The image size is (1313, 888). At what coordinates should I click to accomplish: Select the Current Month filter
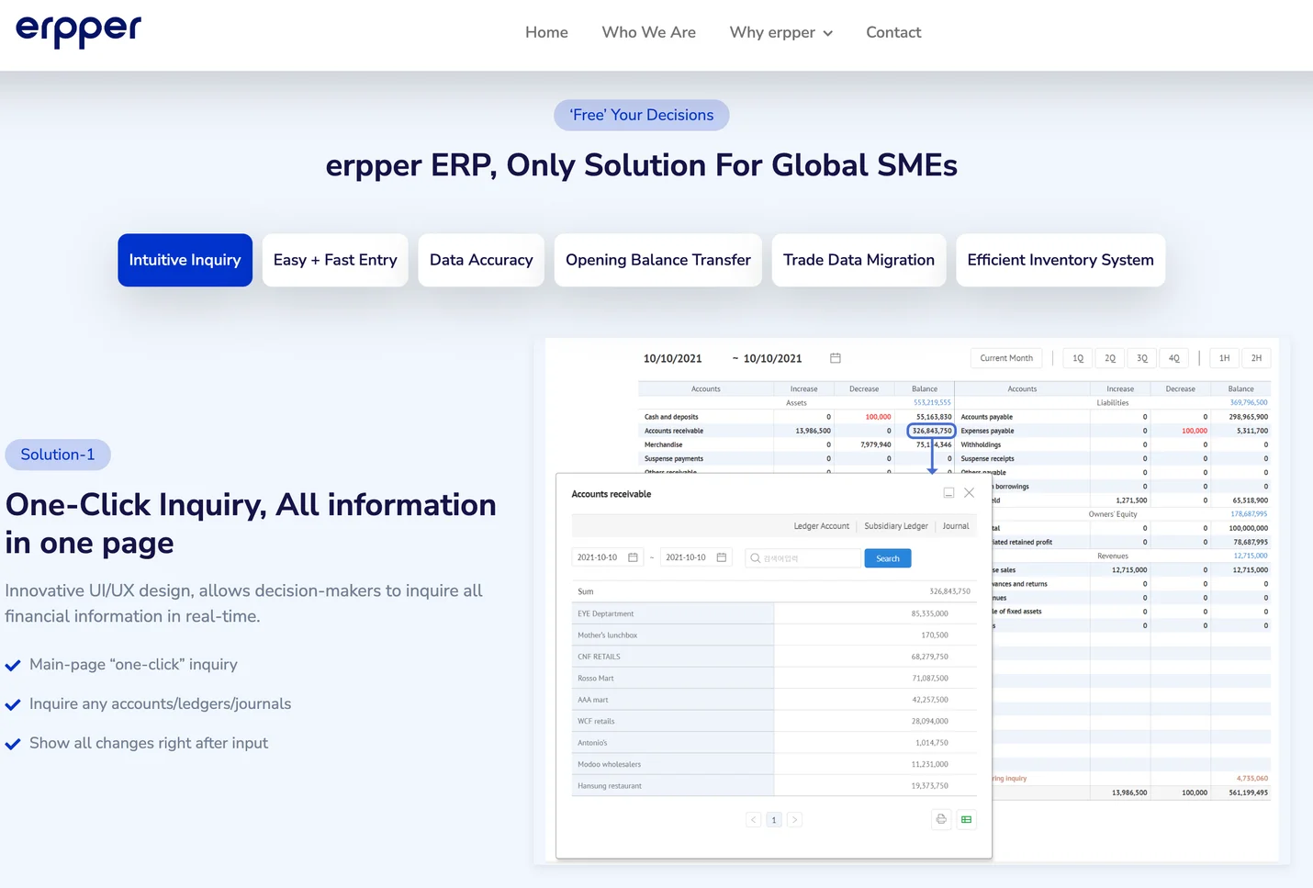coord(1006,358)
